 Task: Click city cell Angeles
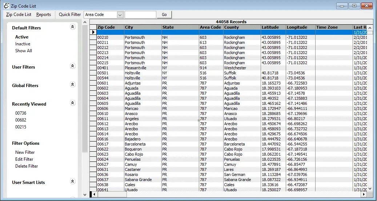click(143, 119)
